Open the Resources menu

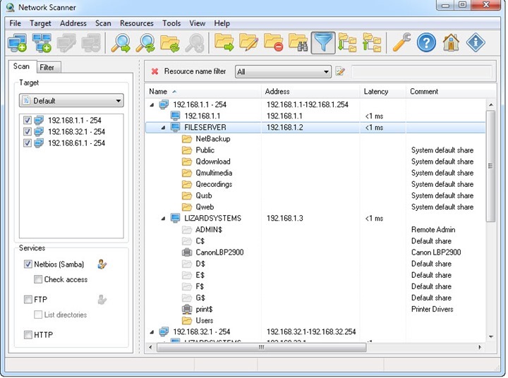click(x=136, y=23)
